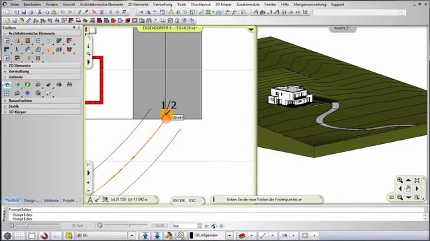Click the magnifier icon in plan side strip
The height and width of the screenshot is (241, 430).
(x=88, y=54)
